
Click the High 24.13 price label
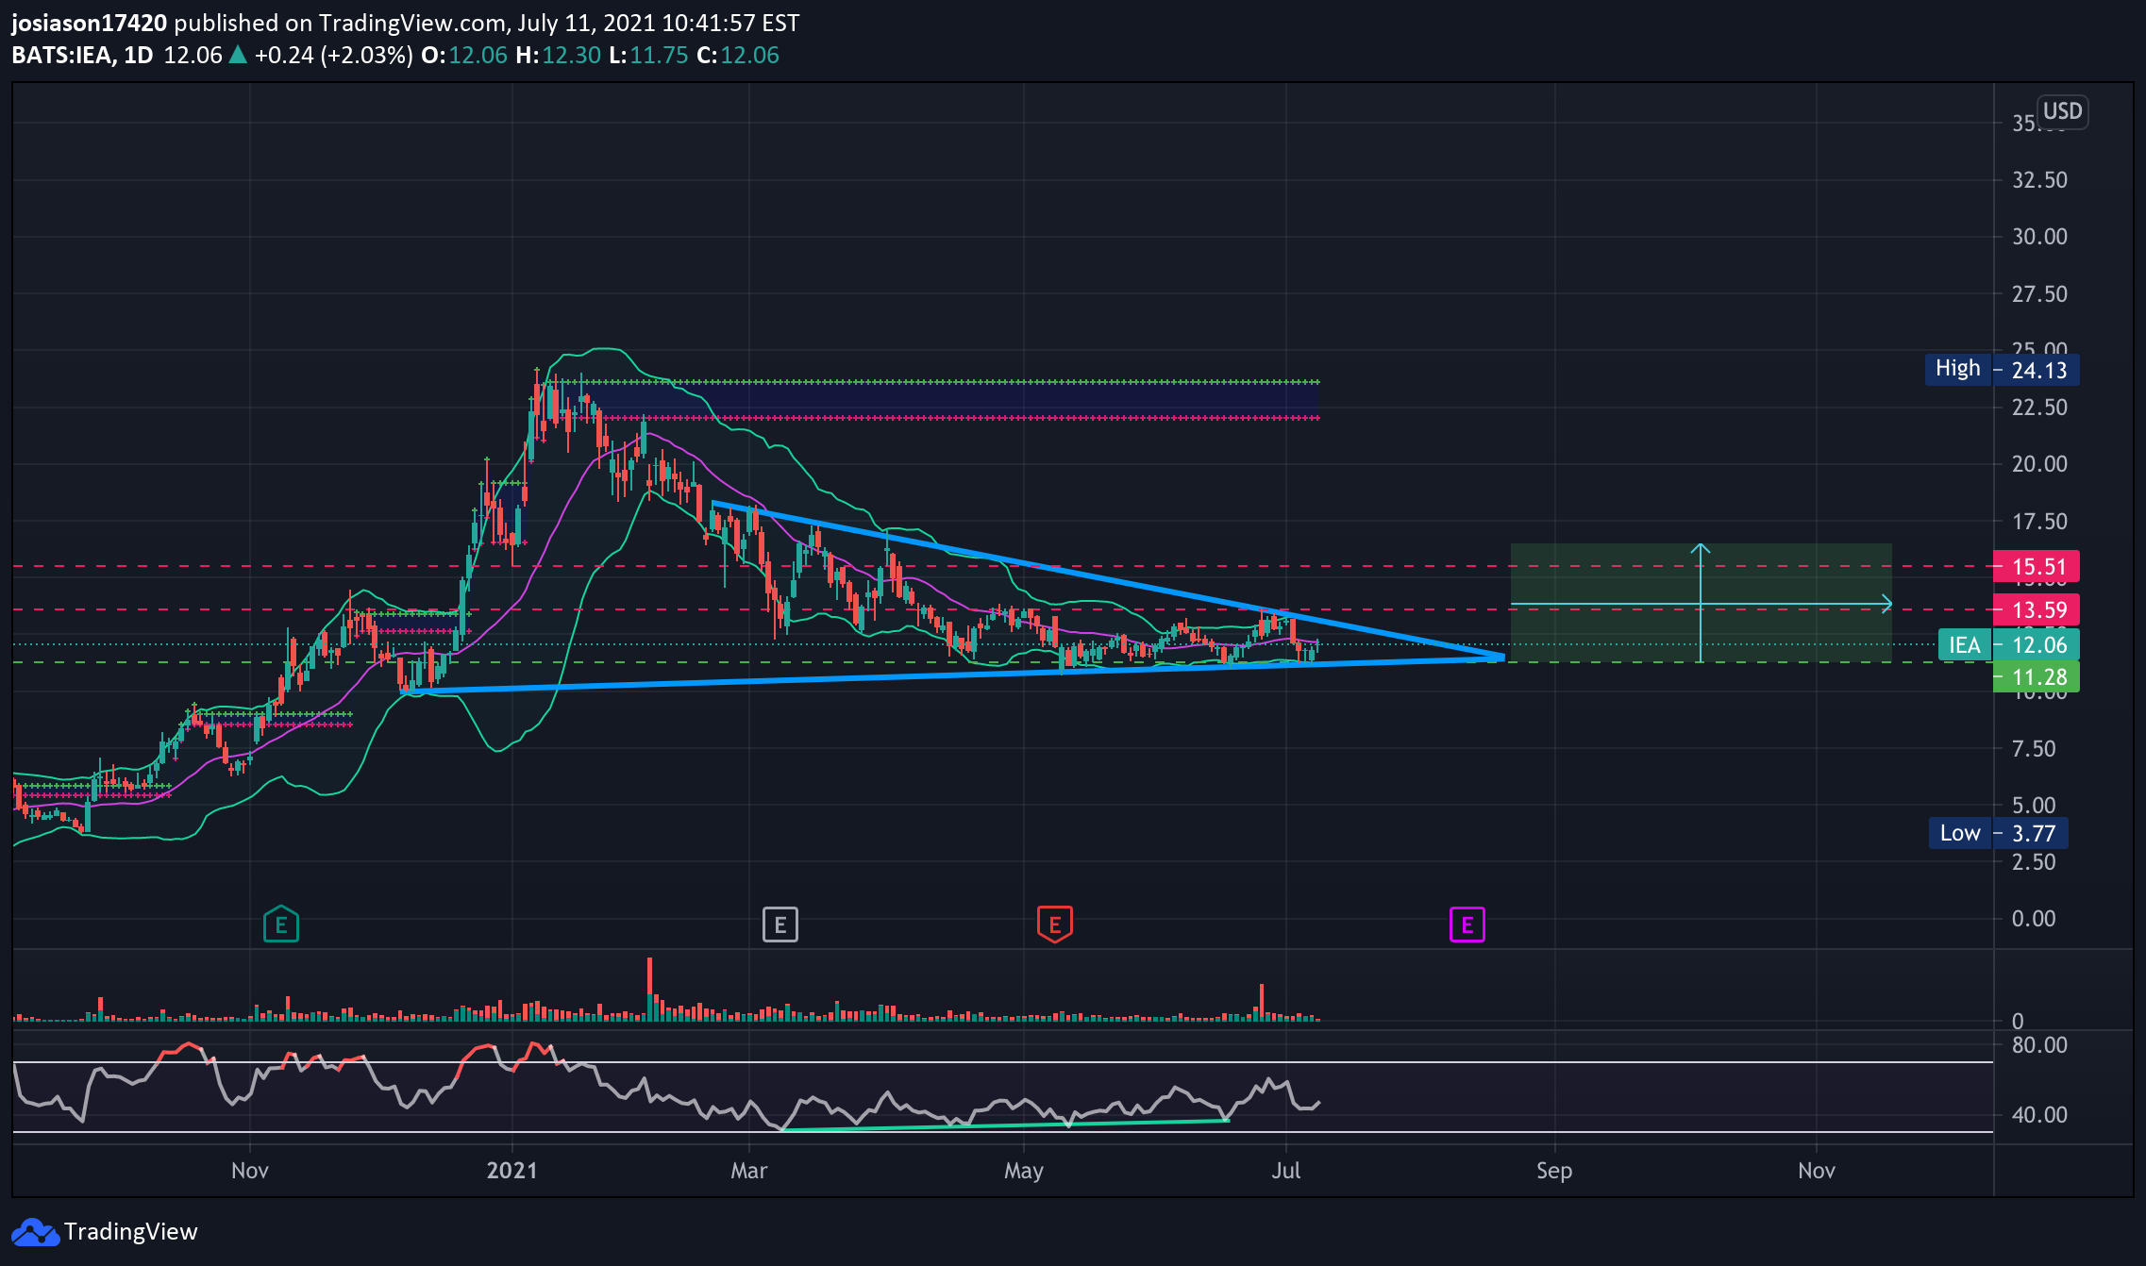point(2002,369)
